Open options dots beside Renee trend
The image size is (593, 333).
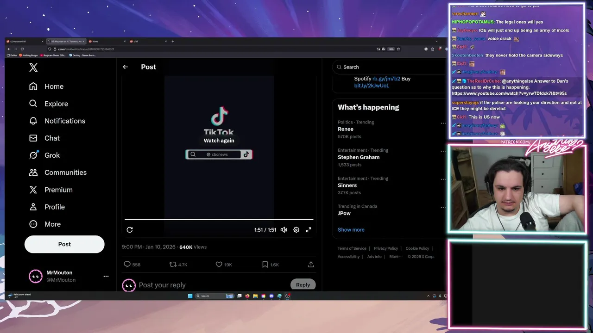pyautogui.click(x=443, y=123)
